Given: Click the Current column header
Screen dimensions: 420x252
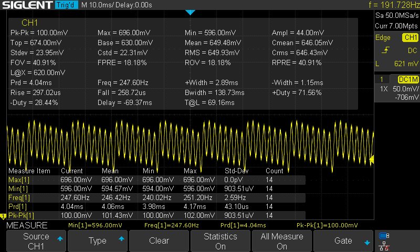Looking at the screenshot, I should coord(72,171).
